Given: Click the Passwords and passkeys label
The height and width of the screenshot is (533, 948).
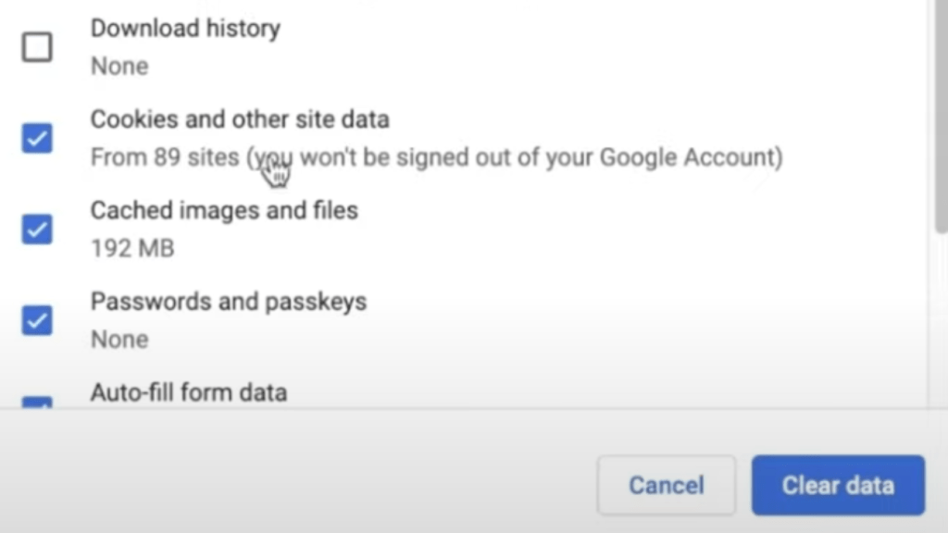Looking at the screenshot, I should click(228, 301).
